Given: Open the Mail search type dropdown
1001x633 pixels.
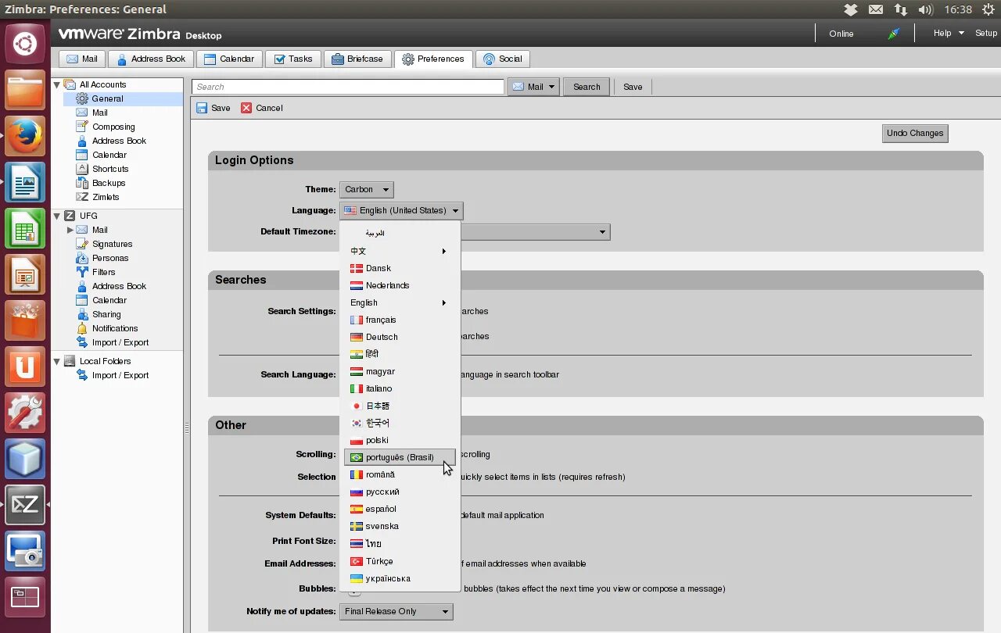Looking at the screenshot, I should click(x=534, y=87).
